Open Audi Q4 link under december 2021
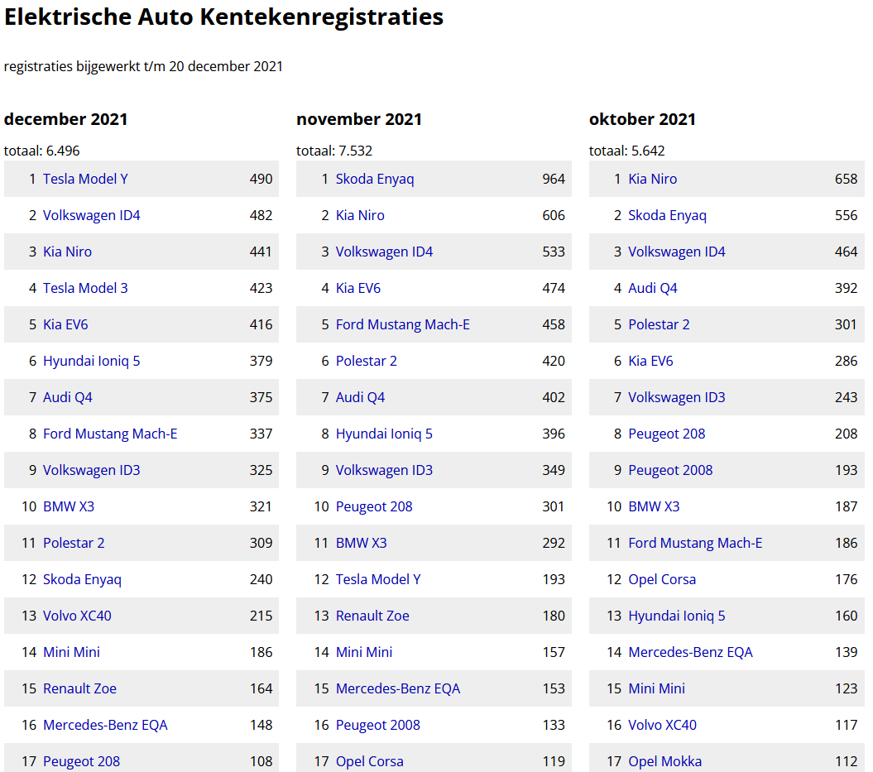Screen dimensions: 873x772 click(x=67, y=397)
